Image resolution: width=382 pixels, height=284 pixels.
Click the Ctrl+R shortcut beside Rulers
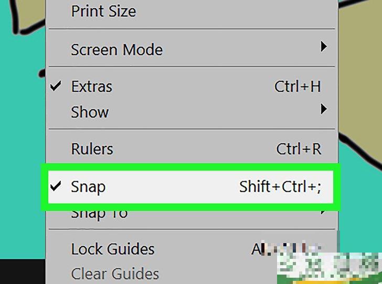coord(298,149)
